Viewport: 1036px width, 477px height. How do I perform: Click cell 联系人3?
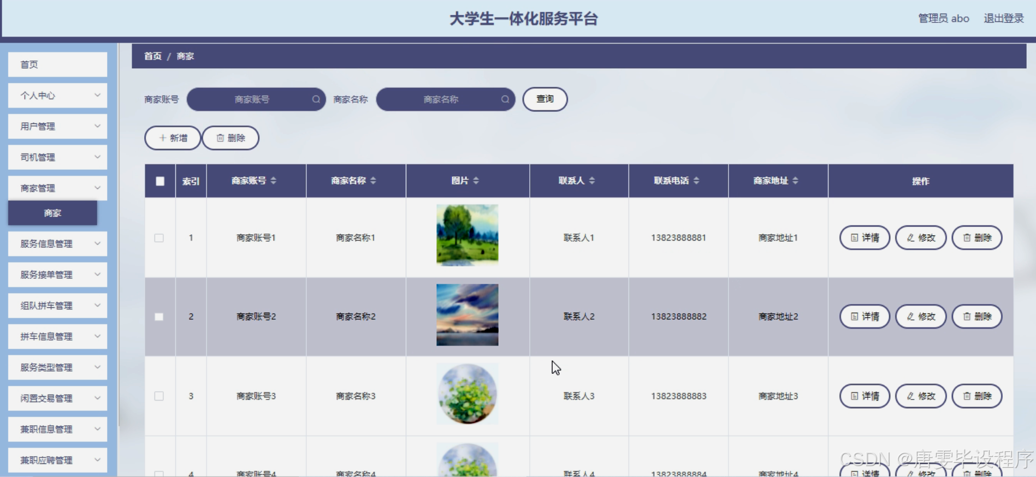pos(579,396)
